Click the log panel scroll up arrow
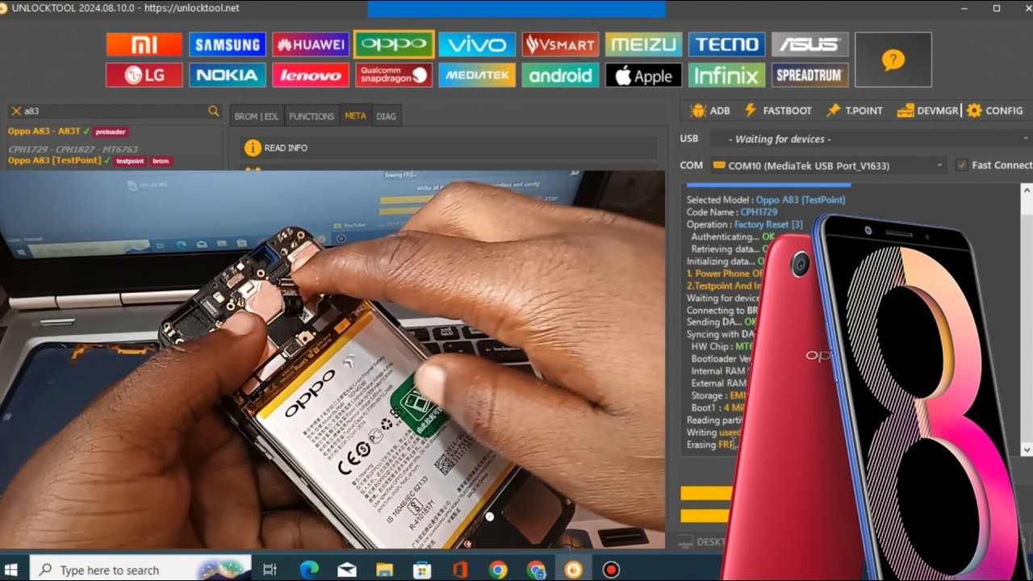This screenshot has width=1033, height=581. click(x=1027, y=191)
